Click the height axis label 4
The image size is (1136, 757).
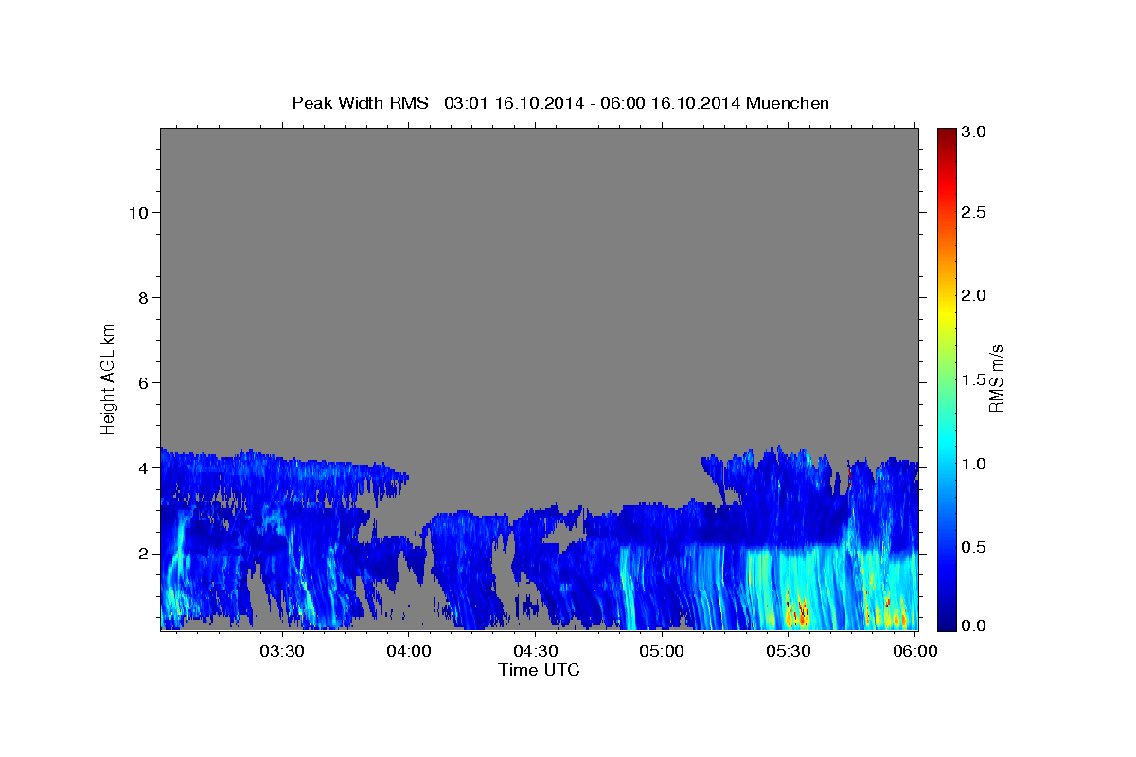tap(142, 468)
